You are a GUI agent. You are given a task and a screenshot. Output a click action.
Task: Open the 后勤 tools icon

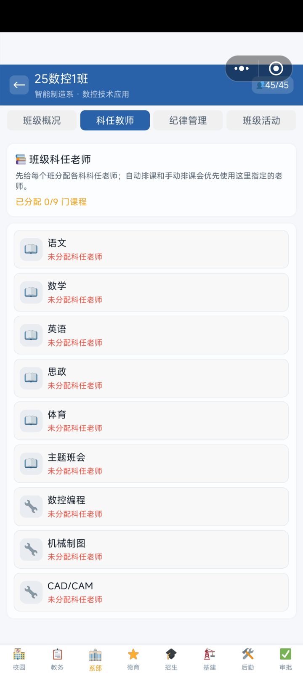click(x=248, y=654)
